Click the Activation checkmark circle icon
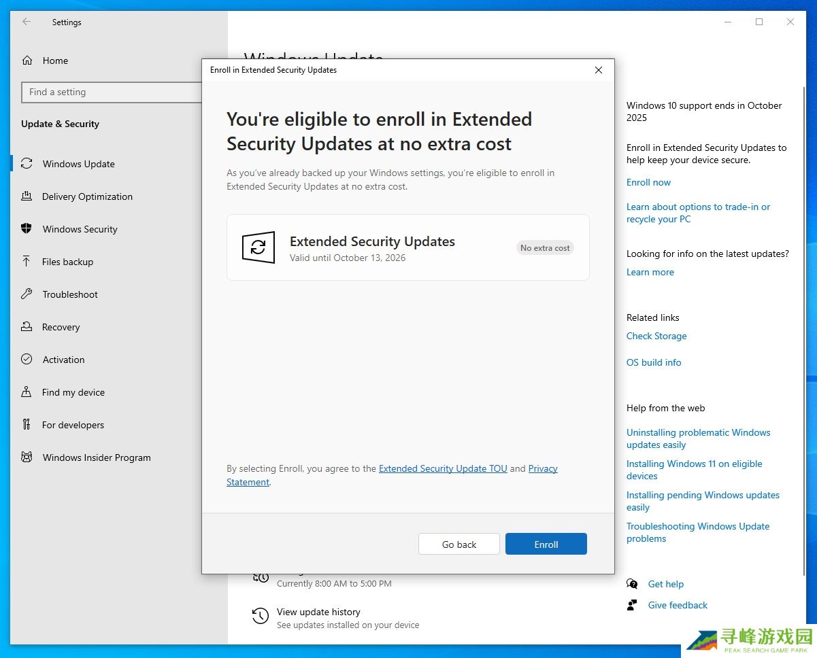Screen dimensions: 817x658 (x=27, y=360)
